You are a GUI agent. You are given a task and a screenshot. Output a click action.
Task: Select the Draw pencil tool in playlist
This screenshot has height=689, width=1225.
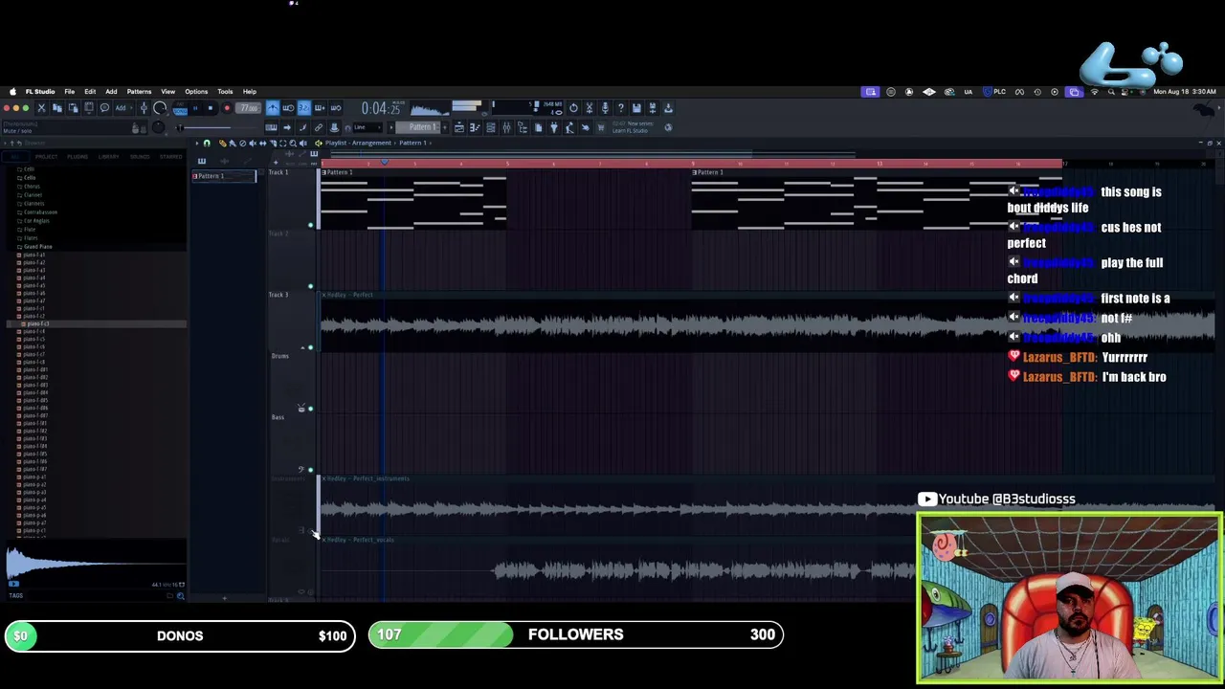pyautogui.click(x=222, y=143)
